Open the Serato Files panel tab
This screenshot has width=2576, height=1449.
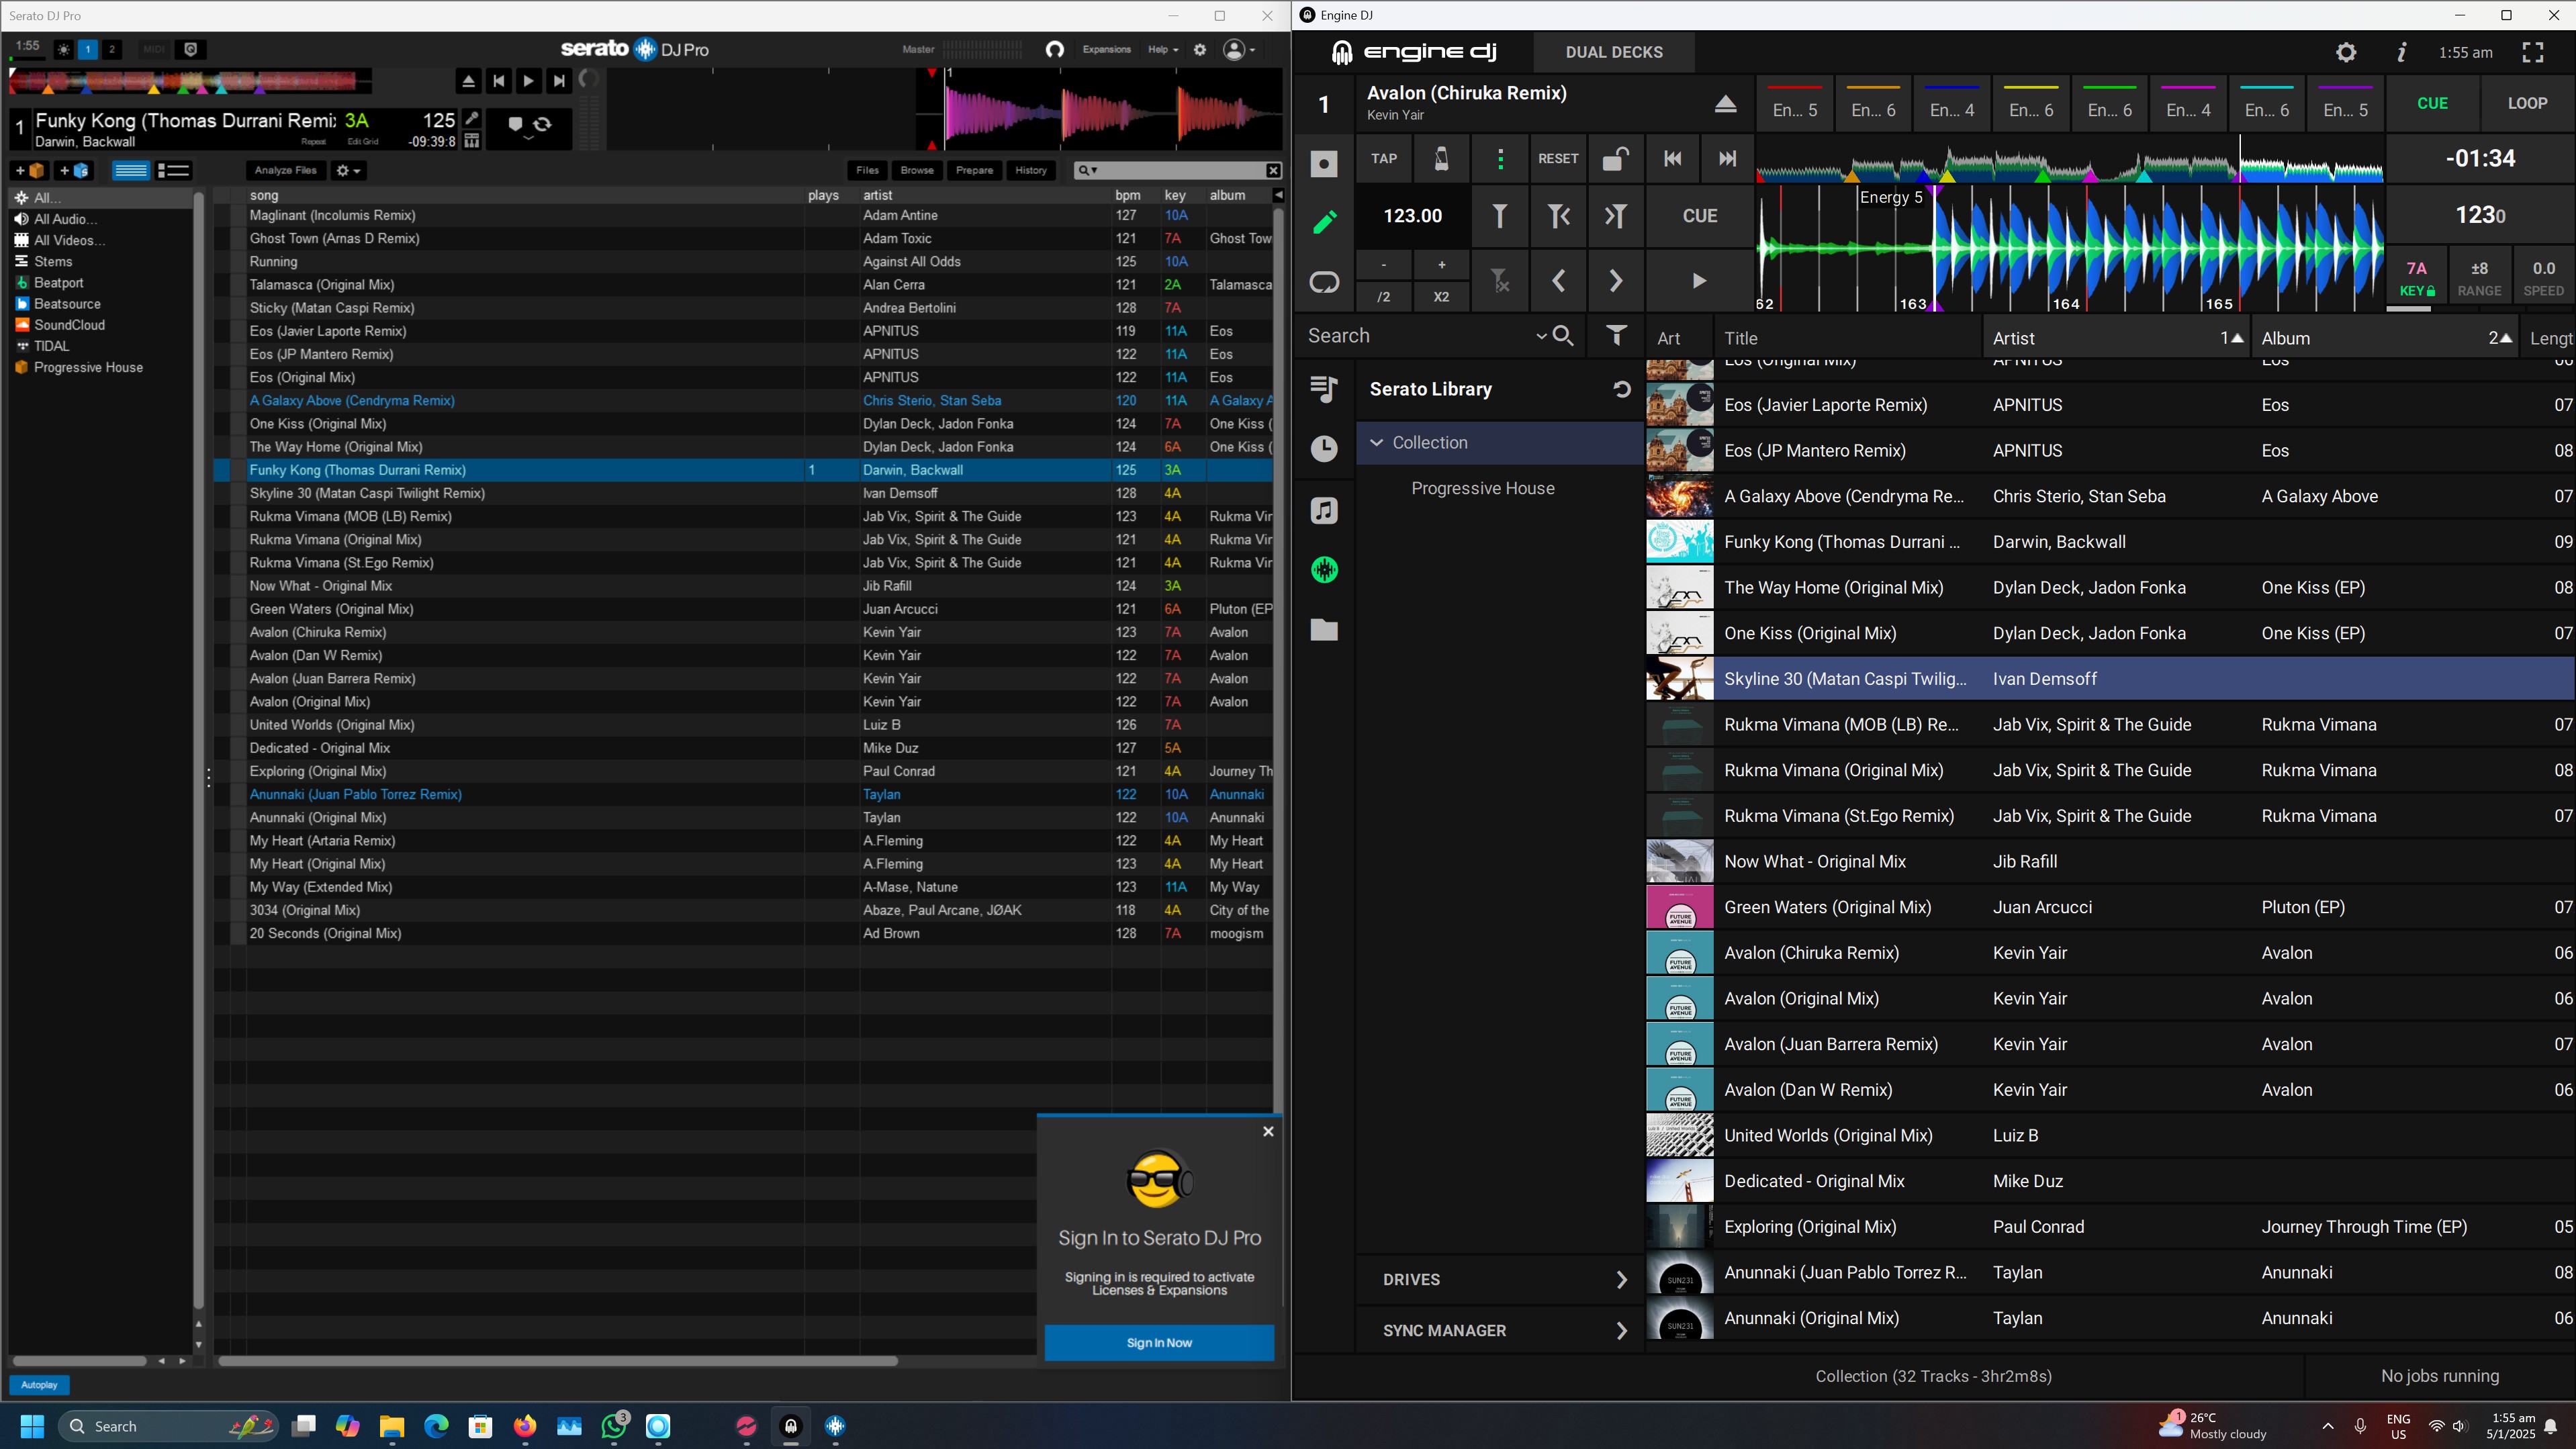[x=867, y=171]
